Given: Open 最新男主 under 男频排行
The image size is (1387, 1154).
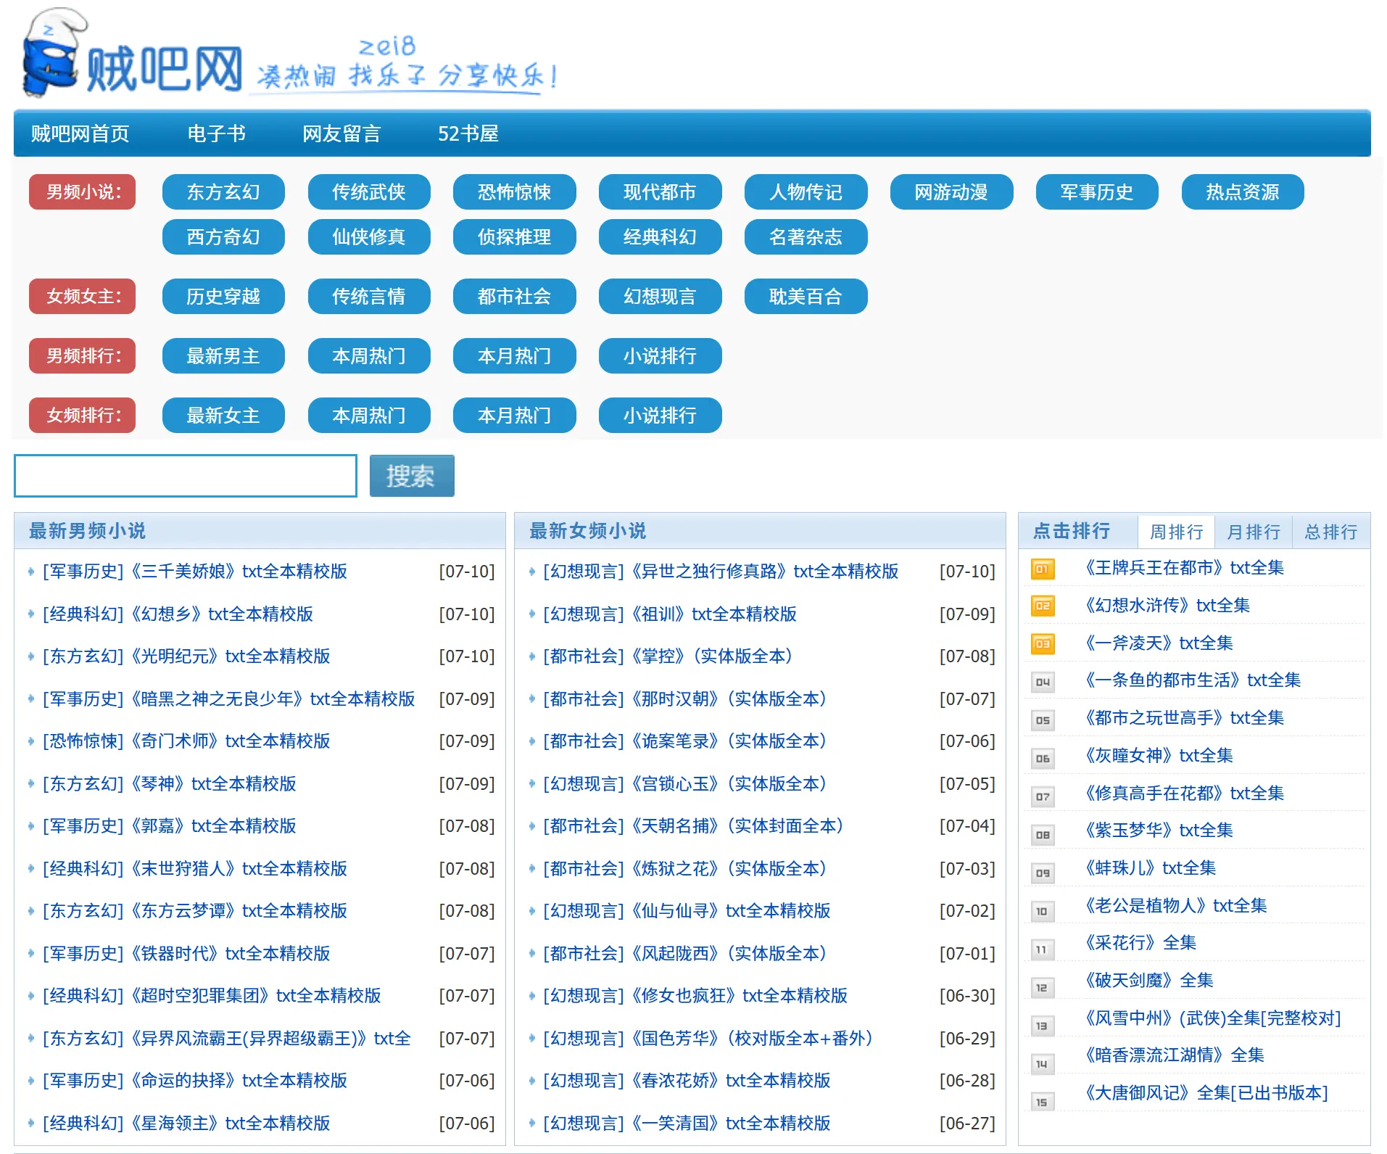Looking at the screenshot, I should click(x=223, y=355).
